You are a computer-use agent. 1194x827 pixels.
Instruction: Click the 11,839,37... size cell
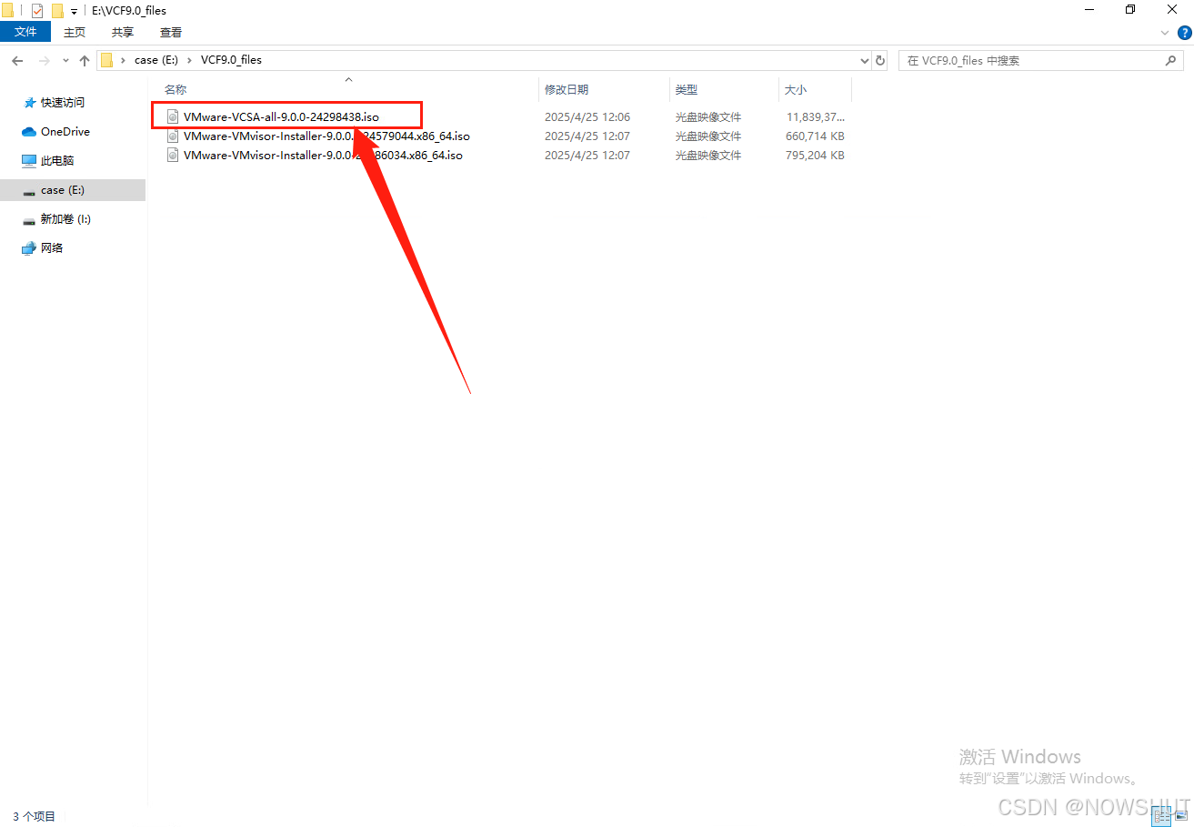point(816,117)
